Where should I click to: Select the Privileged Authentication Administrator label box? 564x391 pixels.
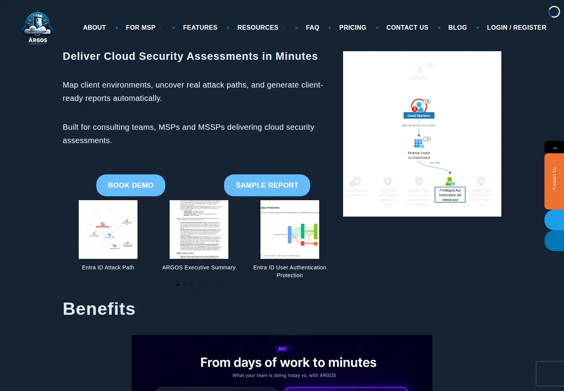450,195
